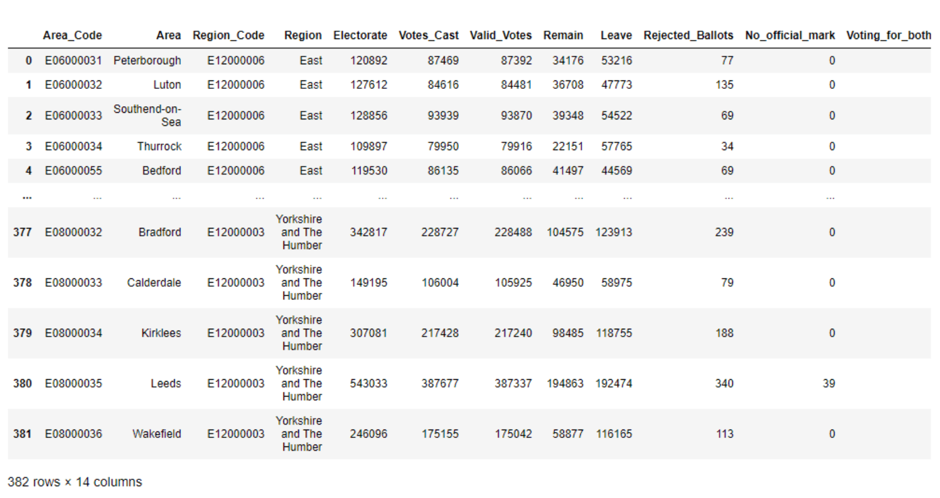The width and height of the screenshot is (940, 498).
Task: Select the Peterborough area cell
Action: 147,60
